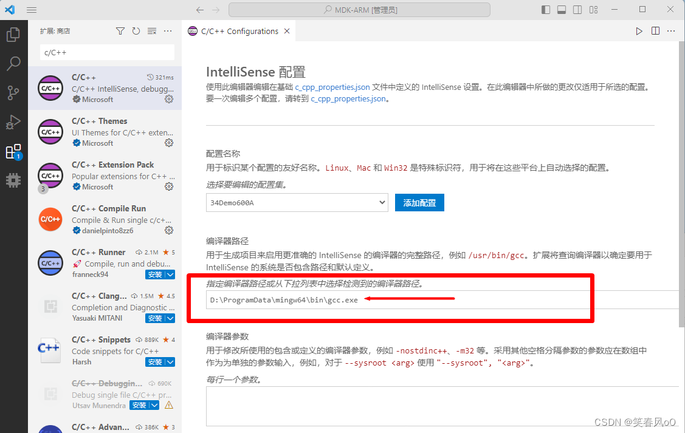
Task: Click the 添加配置 button
Action: coord(419,203)
